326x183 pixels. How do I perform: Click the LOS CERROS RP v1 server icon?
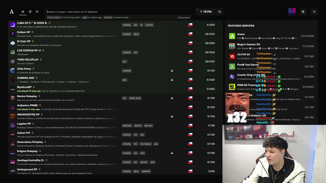click(12, 52)
